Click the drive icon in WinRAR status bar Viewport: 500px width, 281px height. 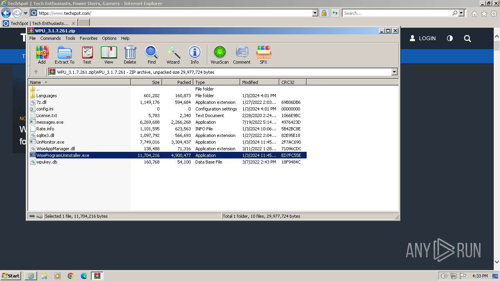pos(32,216)
